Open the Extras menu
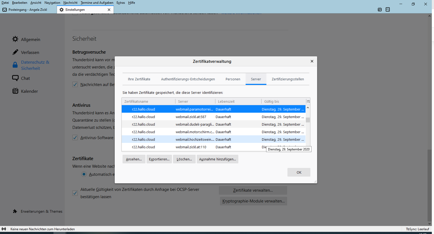This screenshot has height=234, width=434. [x=121, y=3]
